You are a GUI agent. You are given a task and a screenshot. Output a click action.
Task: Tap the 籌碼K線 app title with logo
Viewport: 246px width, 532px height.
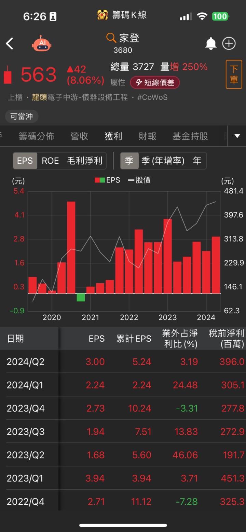coord(122,15)
